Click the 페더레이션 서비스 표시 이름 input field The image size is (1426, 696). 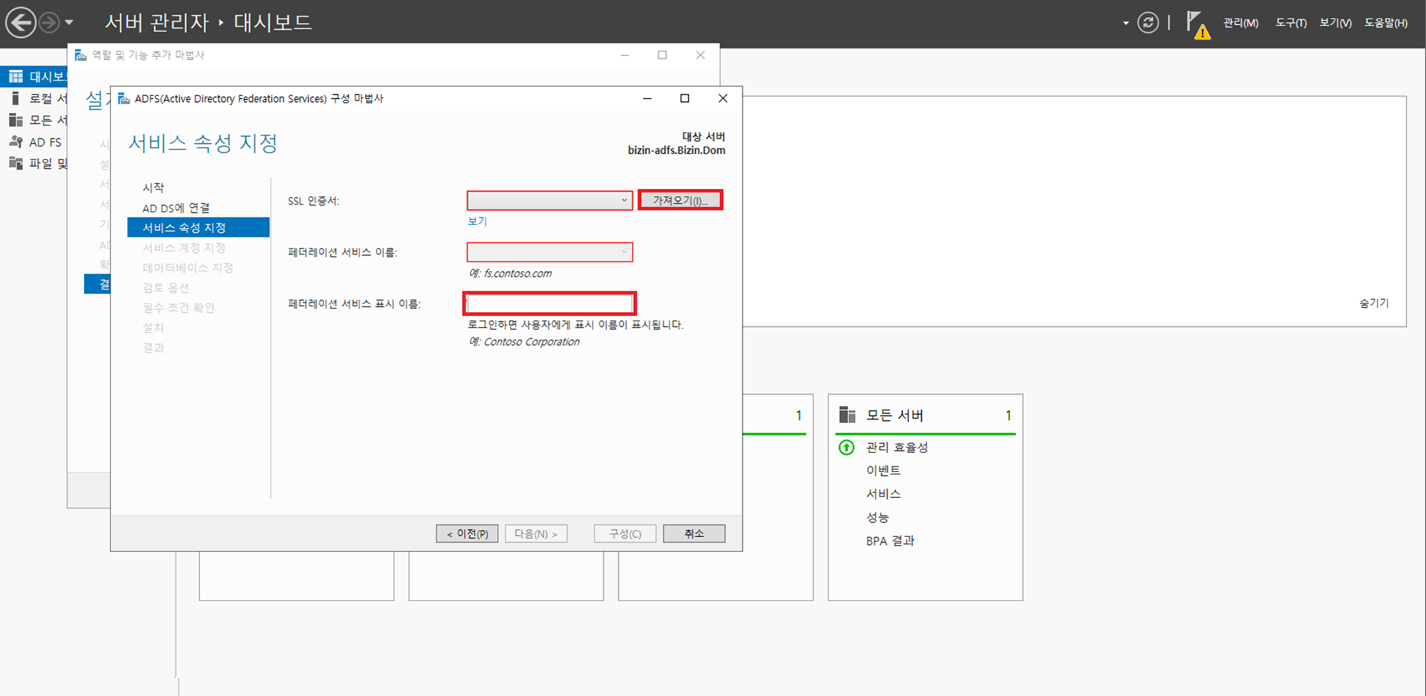(550, 304)
